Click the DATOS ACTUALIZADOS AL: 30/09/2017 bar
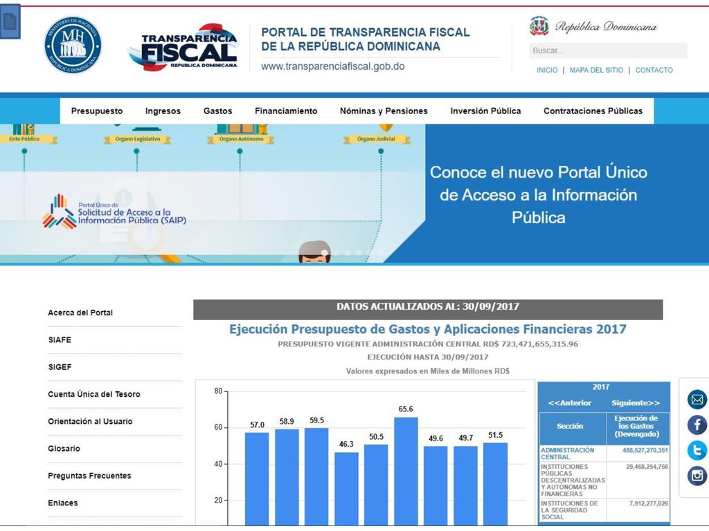 click(x=428, y=309)
